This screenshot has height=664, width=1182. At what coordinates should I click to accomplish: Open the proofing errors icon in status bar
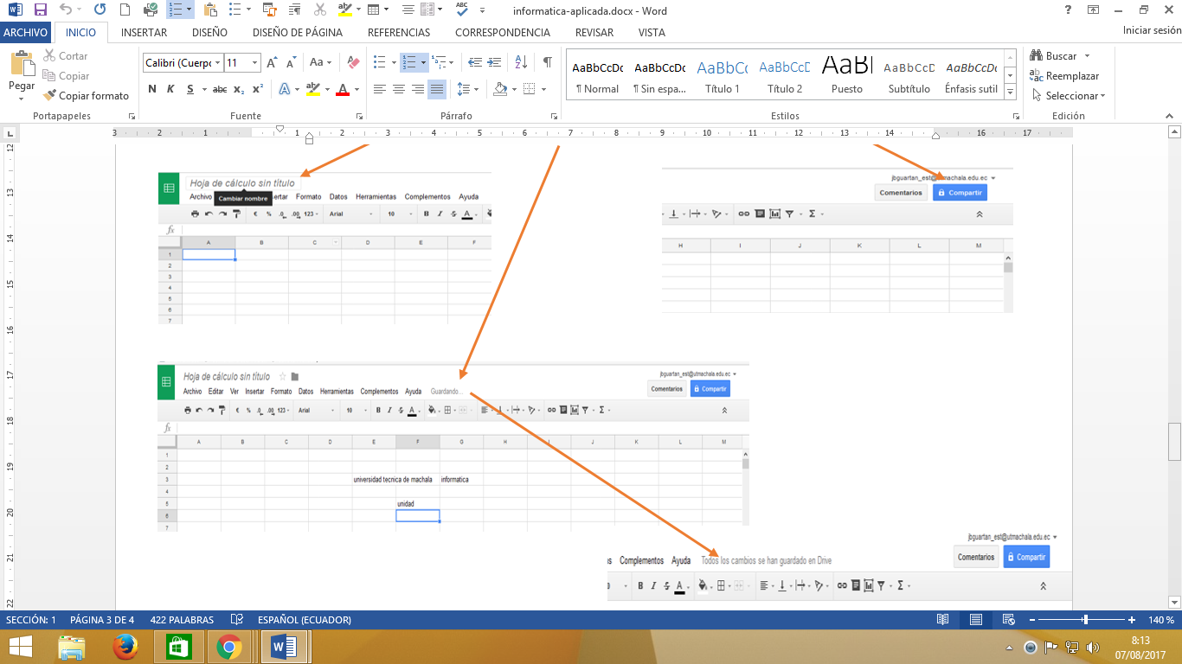(x=237, y=620)
